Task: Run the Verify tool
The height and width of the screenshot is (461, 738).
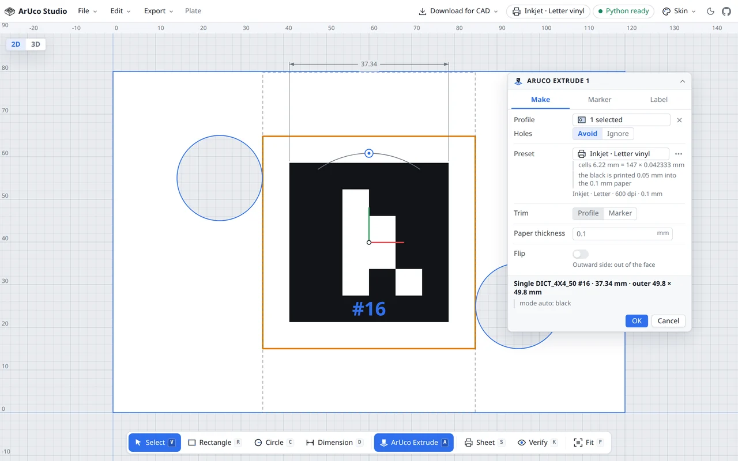Action: (537, 443)
